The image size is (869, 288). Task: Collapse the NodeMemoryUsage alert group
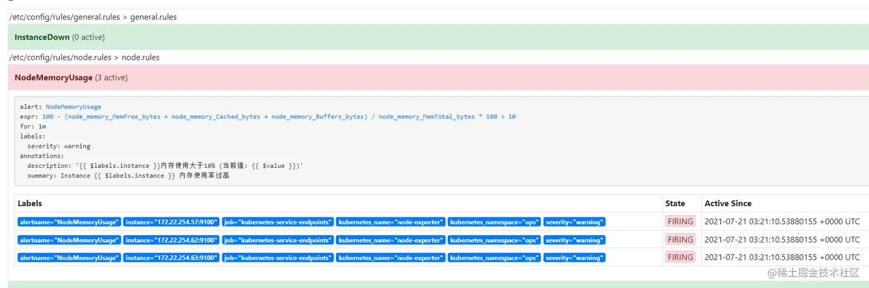click(439, 77)
